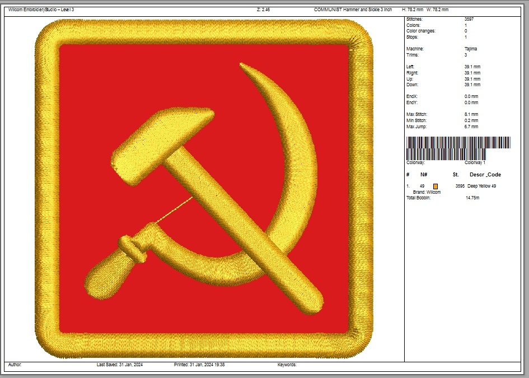Click thread number 49 in the color table
The width and height of the screenshot is (529, 378).
coord(422,186)
